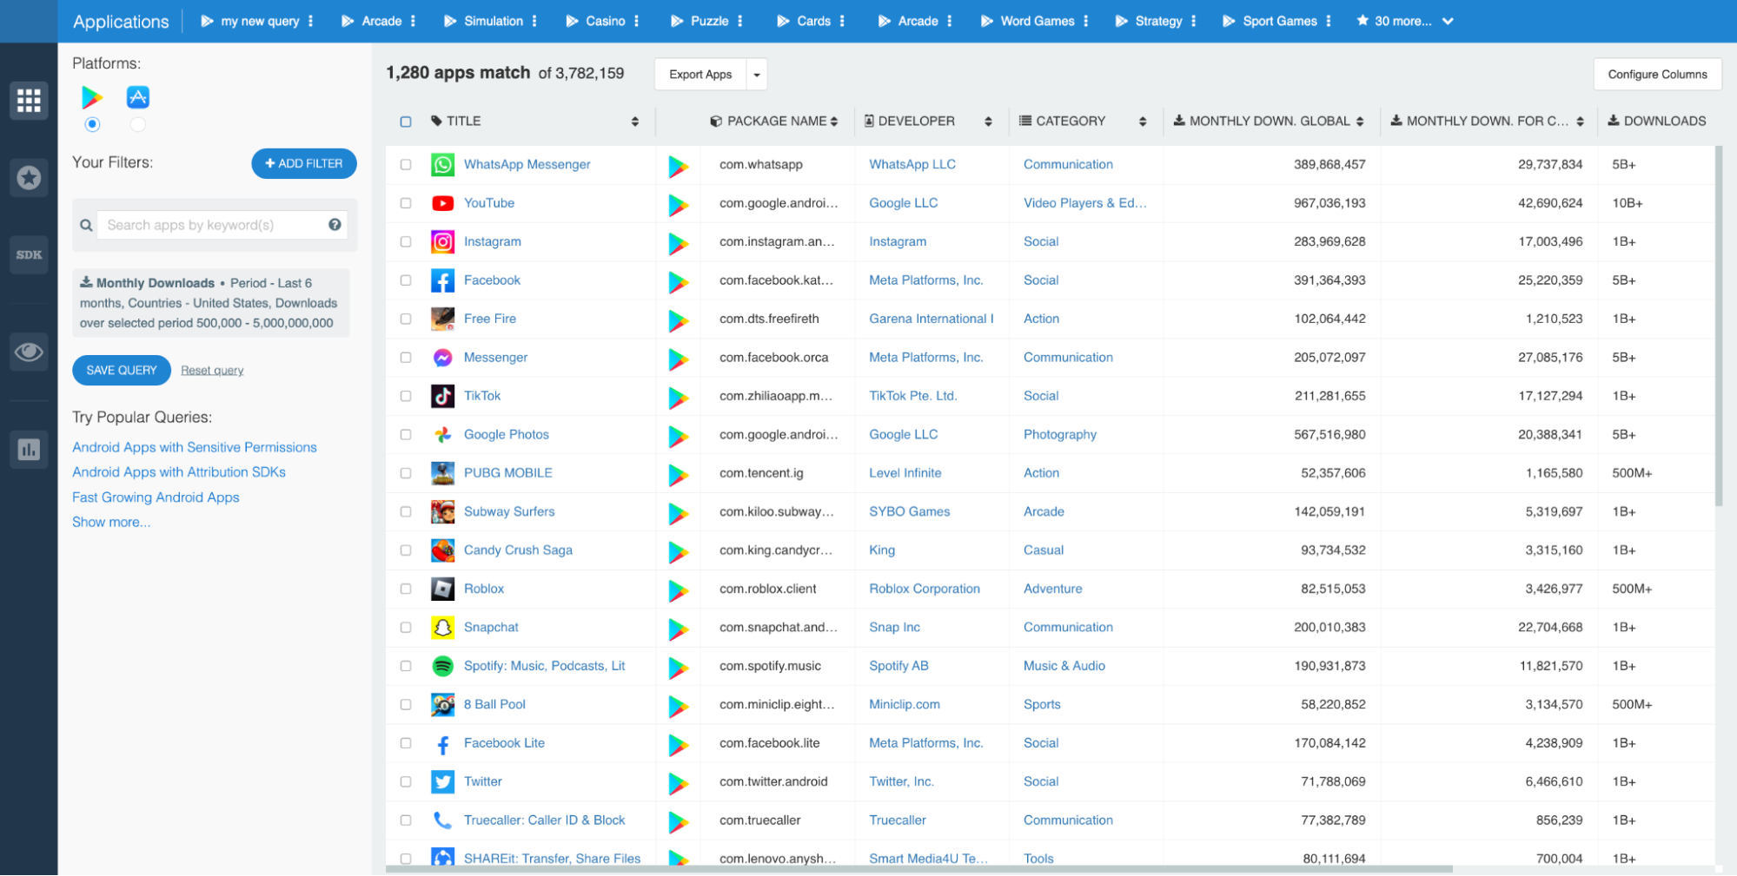1737x876 pixels.
Task: Click the Twitter app icon
Action: coord(442,782)
